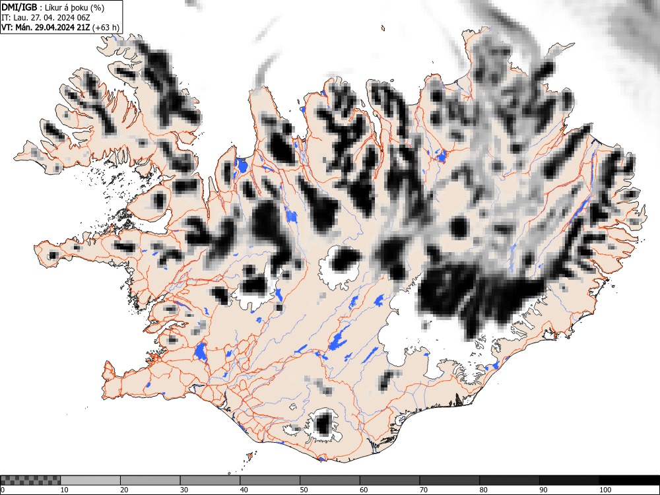Click the legend label '60'
The height and width of the screenshot is (495, 660).
coord(363,490)
